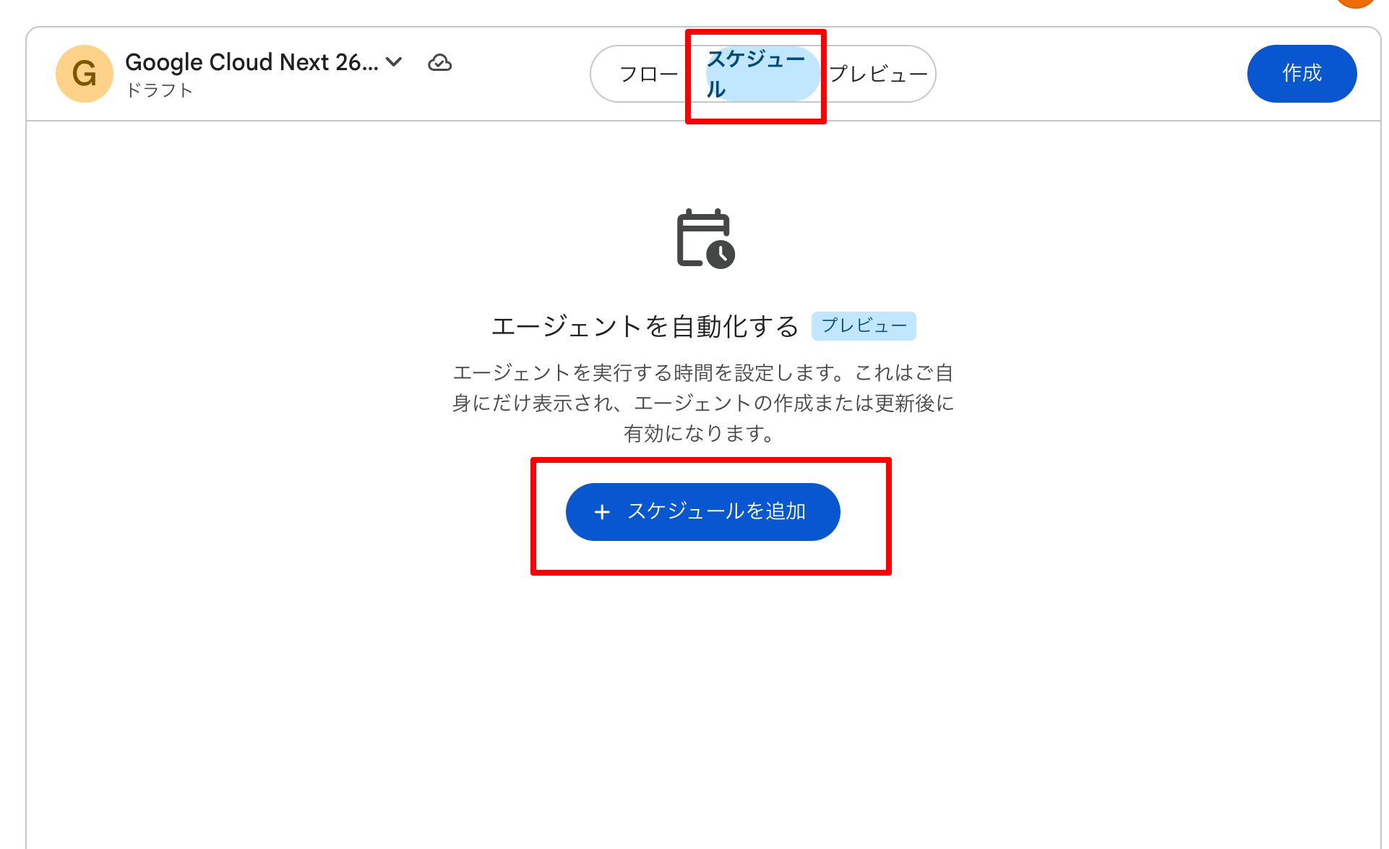Click the chevron beside the agent title

tap(393, 62)
